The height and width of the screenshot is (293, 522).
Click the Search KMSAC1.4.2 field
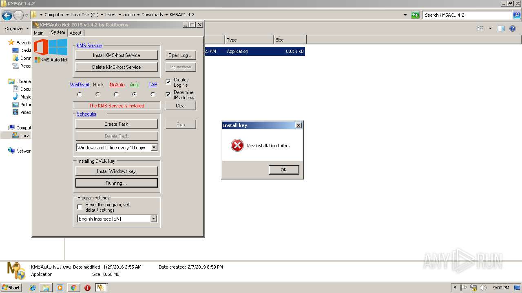pyautogui.click(x=467, y=15)
